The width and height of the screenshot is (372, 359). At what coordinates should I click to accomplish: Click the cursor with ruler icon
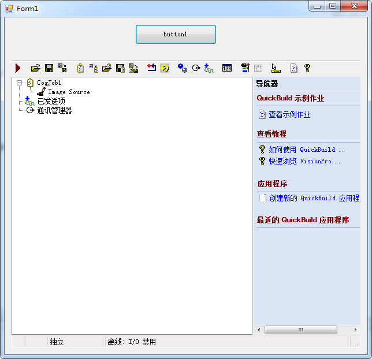tap(276, 68)
